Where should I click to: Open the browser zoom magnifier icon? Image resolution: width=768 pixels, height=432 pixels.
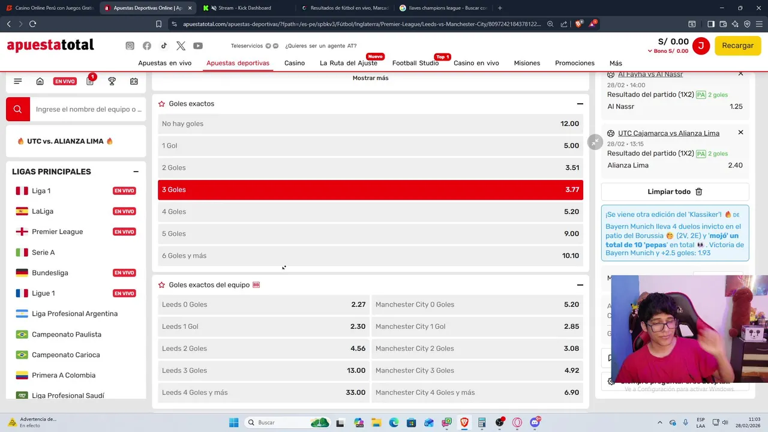(550, 24)
